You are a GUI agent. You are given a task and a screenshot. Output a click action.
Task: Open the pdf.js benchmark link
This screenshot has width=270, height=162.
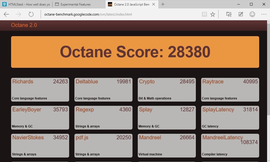click(82, 137)
